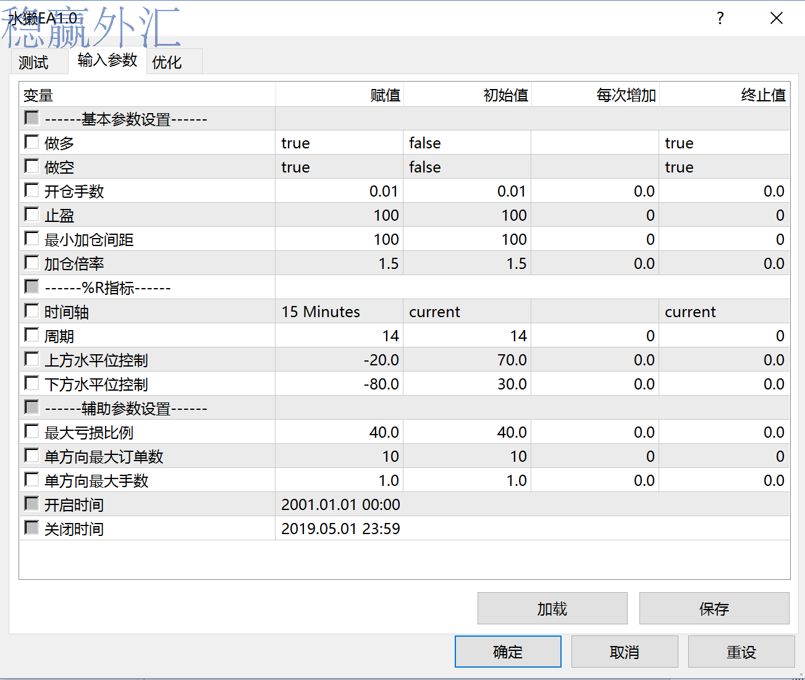Click the 终止值 column header
This screenshot has width=805, height=680.
coord(725,95)
